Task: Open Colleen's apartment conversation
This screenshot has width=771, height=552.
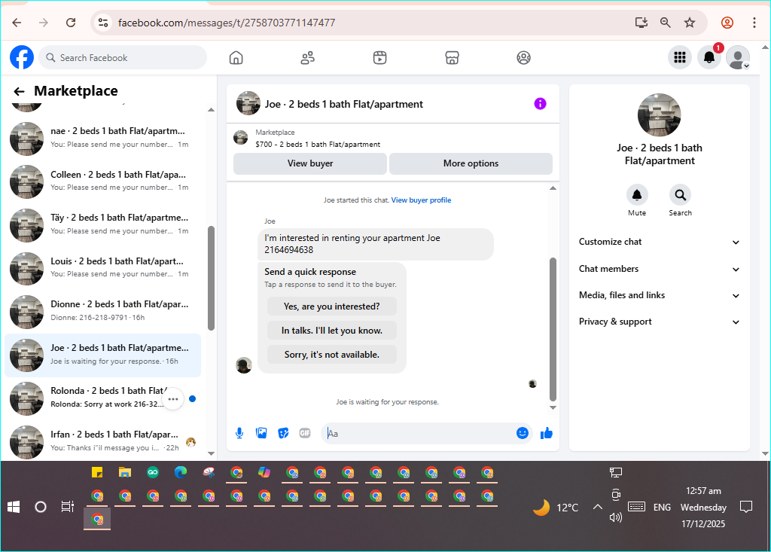Action: [x=102, y=181]
